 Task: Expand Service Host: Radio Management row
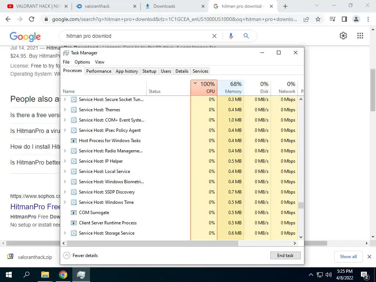pyautogui.click(x=65, y=151)
